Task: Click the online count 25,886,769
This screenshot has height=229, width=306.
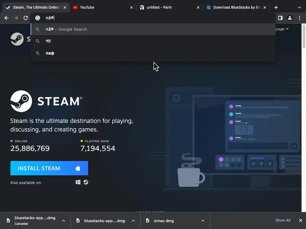Action: pyautogui.click(x=30, y=148)
